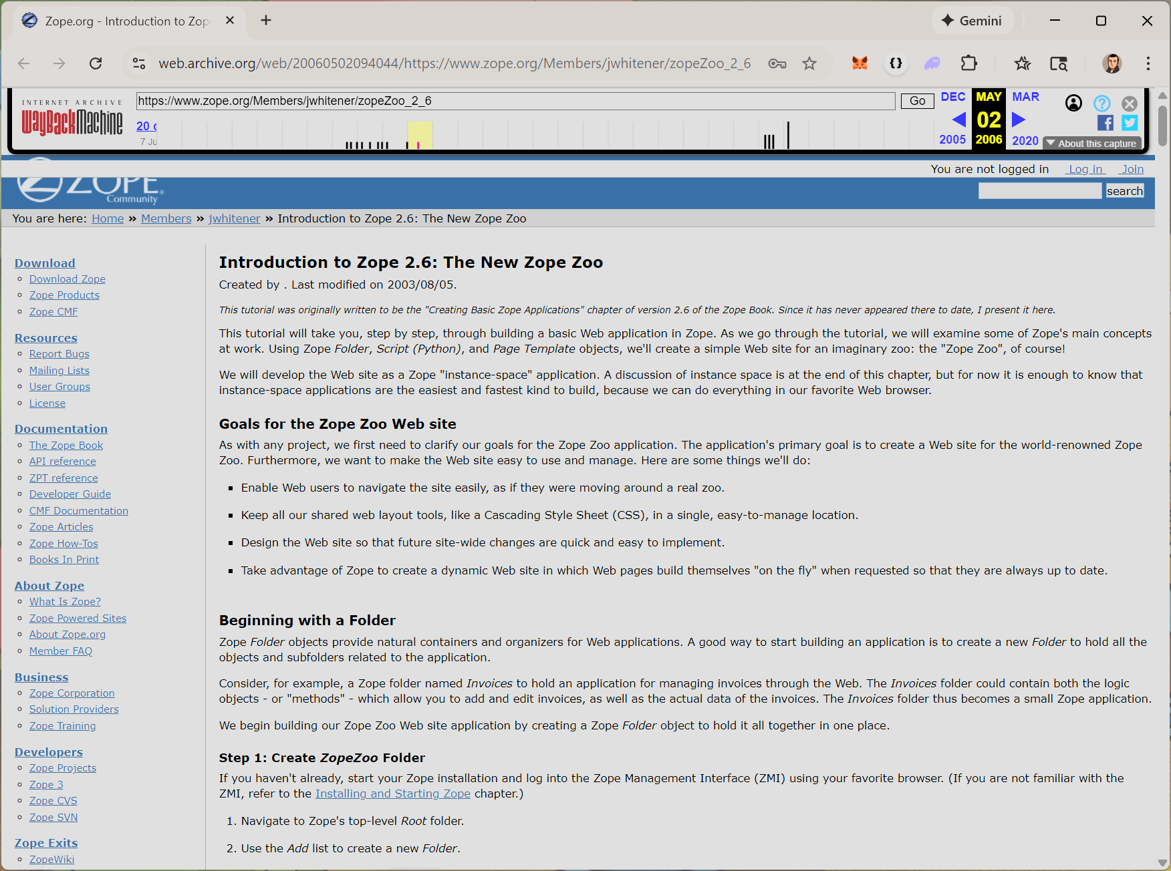Share capture on Twitter
This screenshot has width=1171, height=871.
(1130, 123)
